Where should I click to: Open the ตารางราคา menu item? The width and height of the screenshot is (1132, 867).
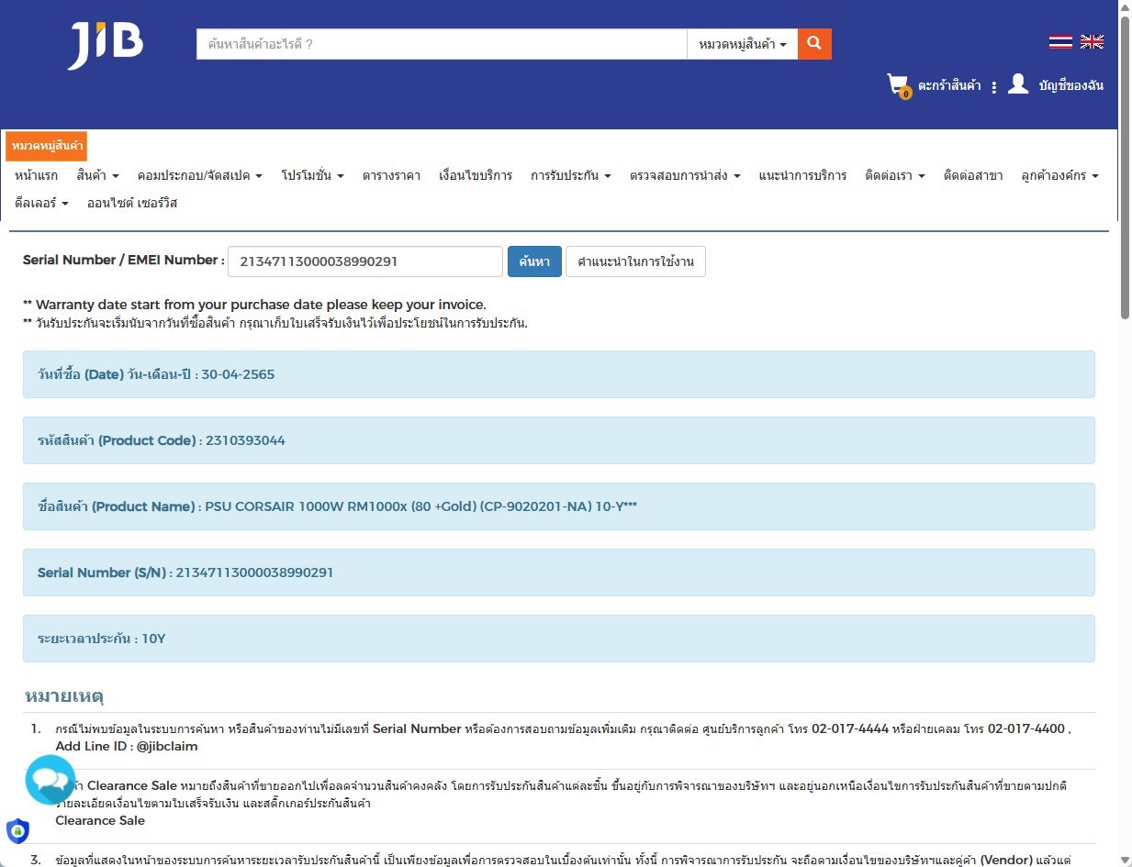391,175
